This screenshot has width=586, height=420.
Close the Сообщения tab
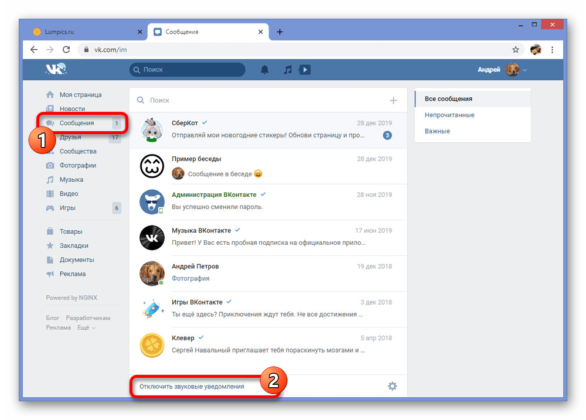261,32
